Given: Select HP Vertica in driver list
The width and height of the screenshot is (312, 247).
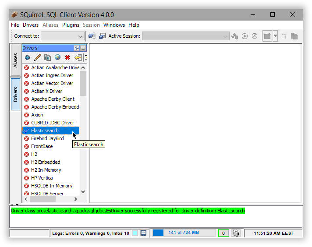Looking at the screenshot, I should [x=42, y=178].
